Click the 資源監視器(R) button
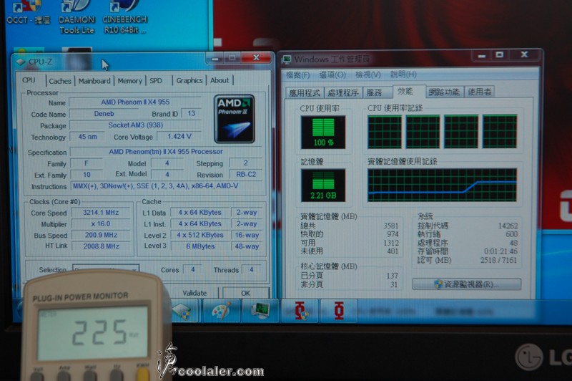This screenshot has height=381, width=572. [x=467, y=284]
